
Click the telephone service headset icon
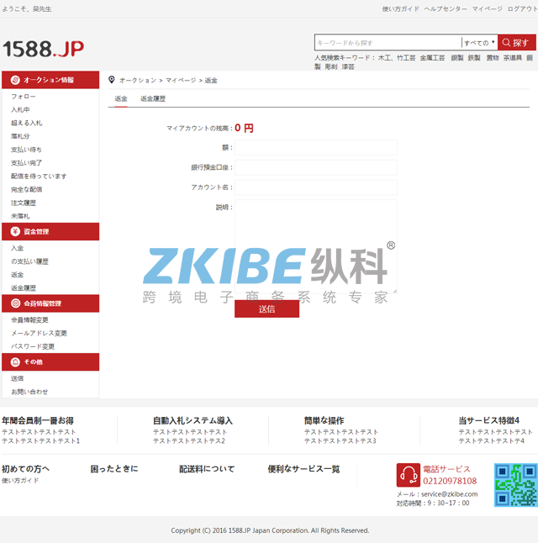(x=408, y=475)
